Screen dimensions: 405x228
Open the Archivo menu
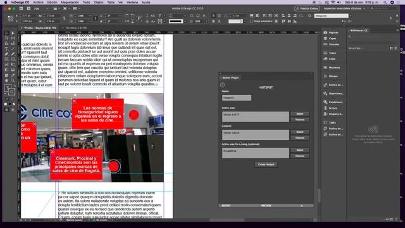(x=38, y=3)
